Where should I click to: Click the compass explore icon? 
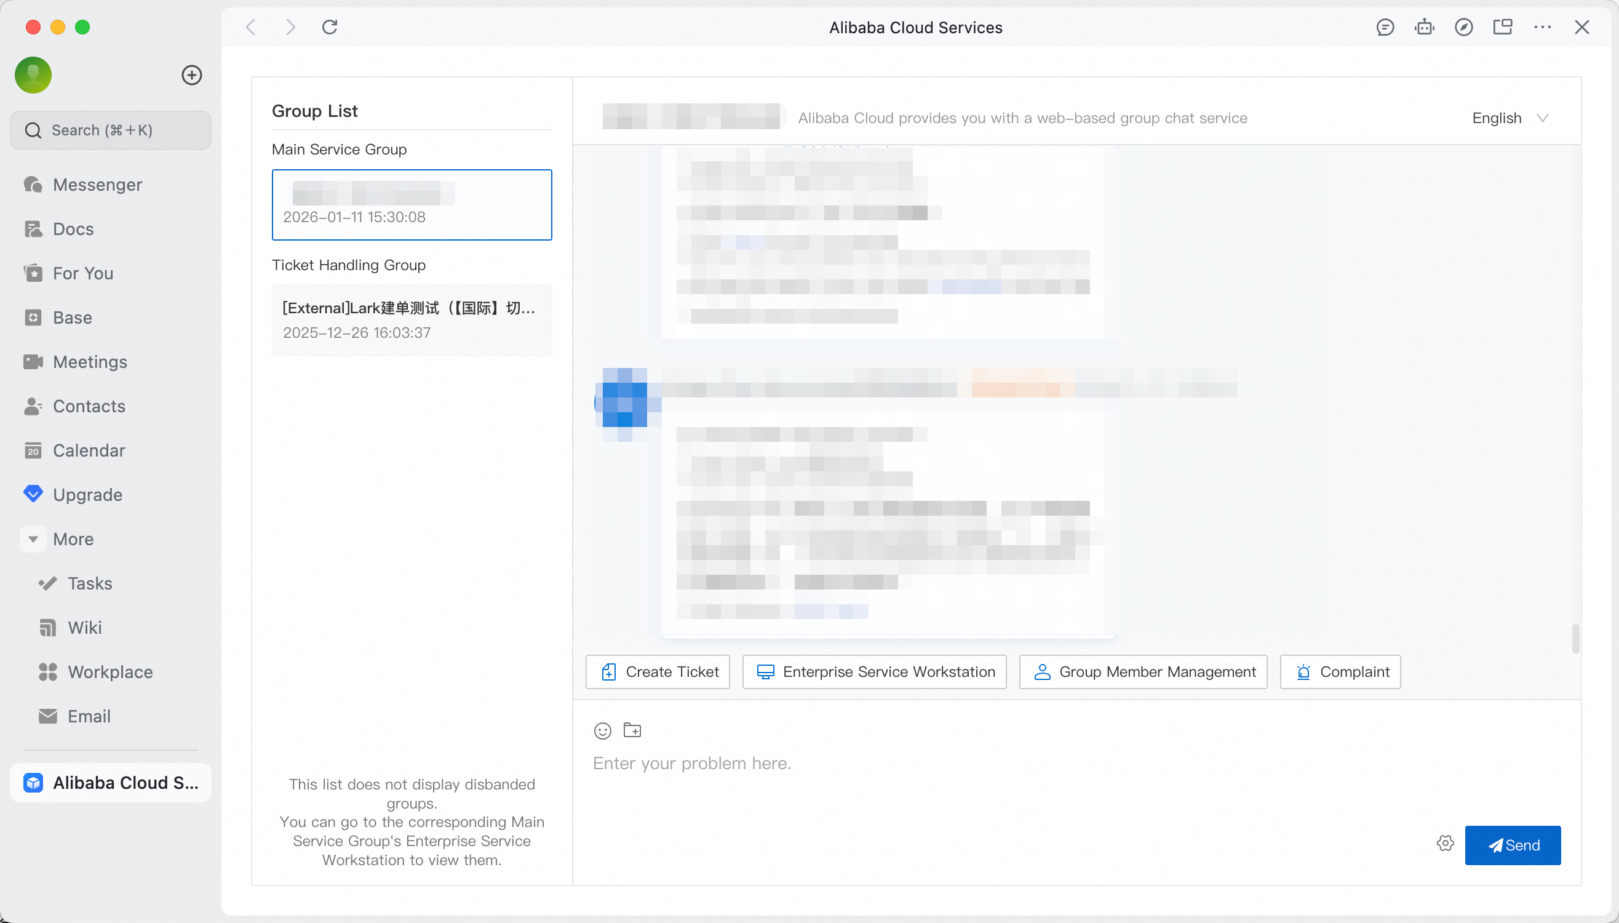point(1463,27)
